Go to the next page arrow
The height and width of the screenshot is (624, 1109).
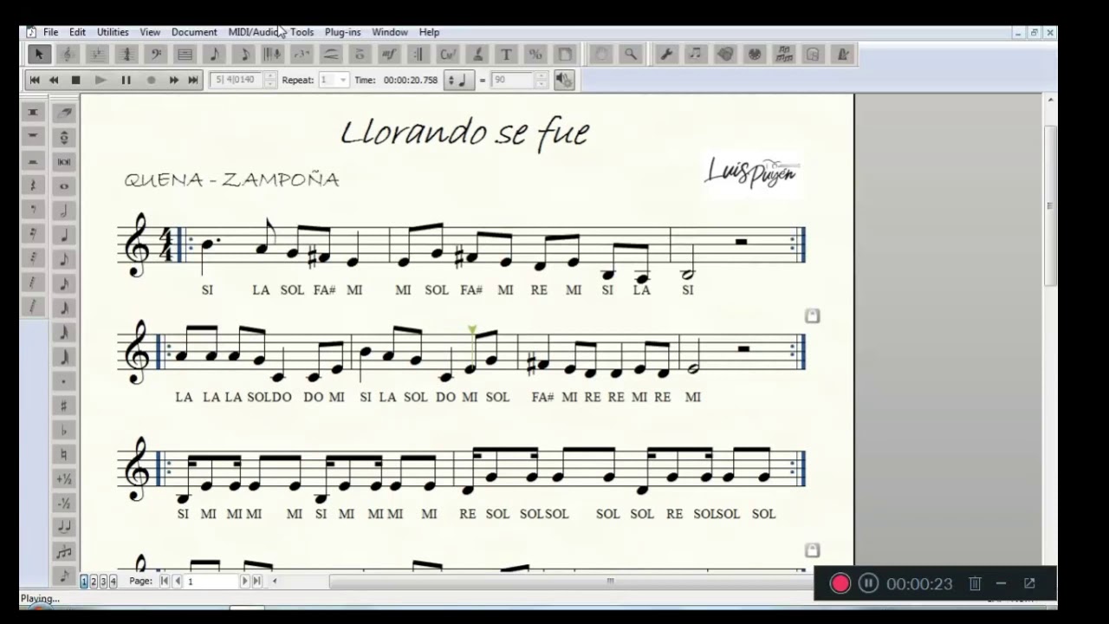coord(244,582)
